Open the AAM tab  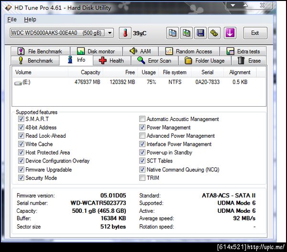click(140, 51)
